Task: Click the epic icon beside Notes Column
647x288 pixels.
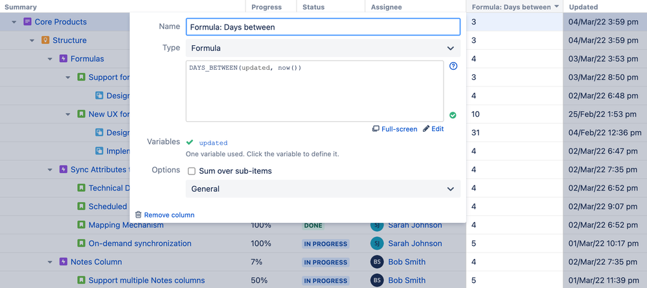Action: [x=63, y=262]
